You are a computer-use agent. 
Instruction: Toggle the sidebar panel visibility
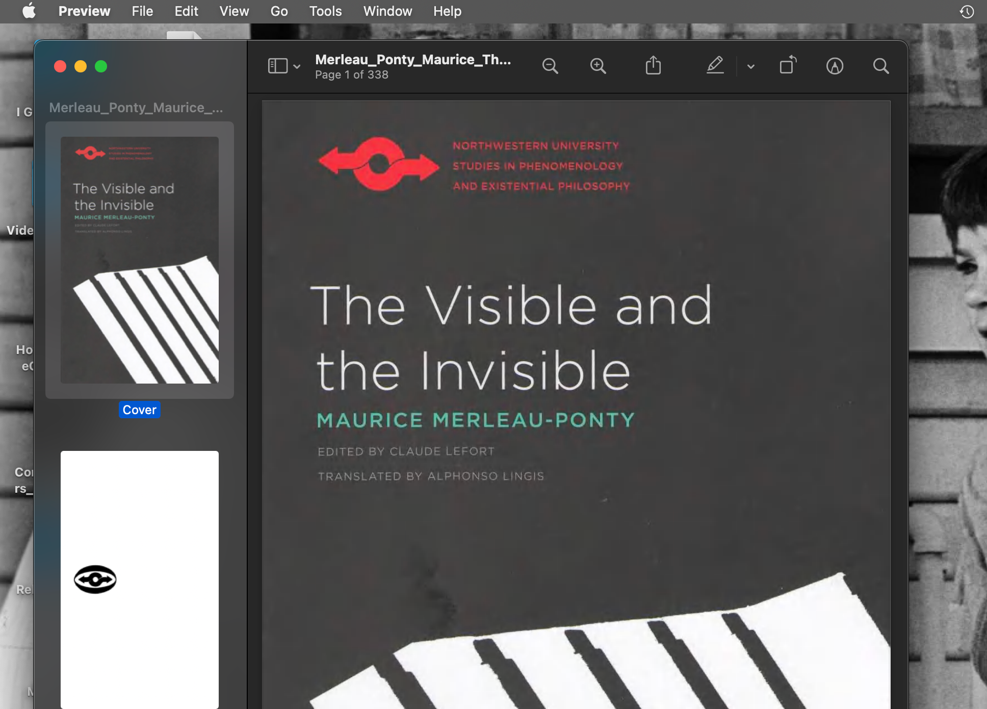pyautogui.click(x=277, y=67)
